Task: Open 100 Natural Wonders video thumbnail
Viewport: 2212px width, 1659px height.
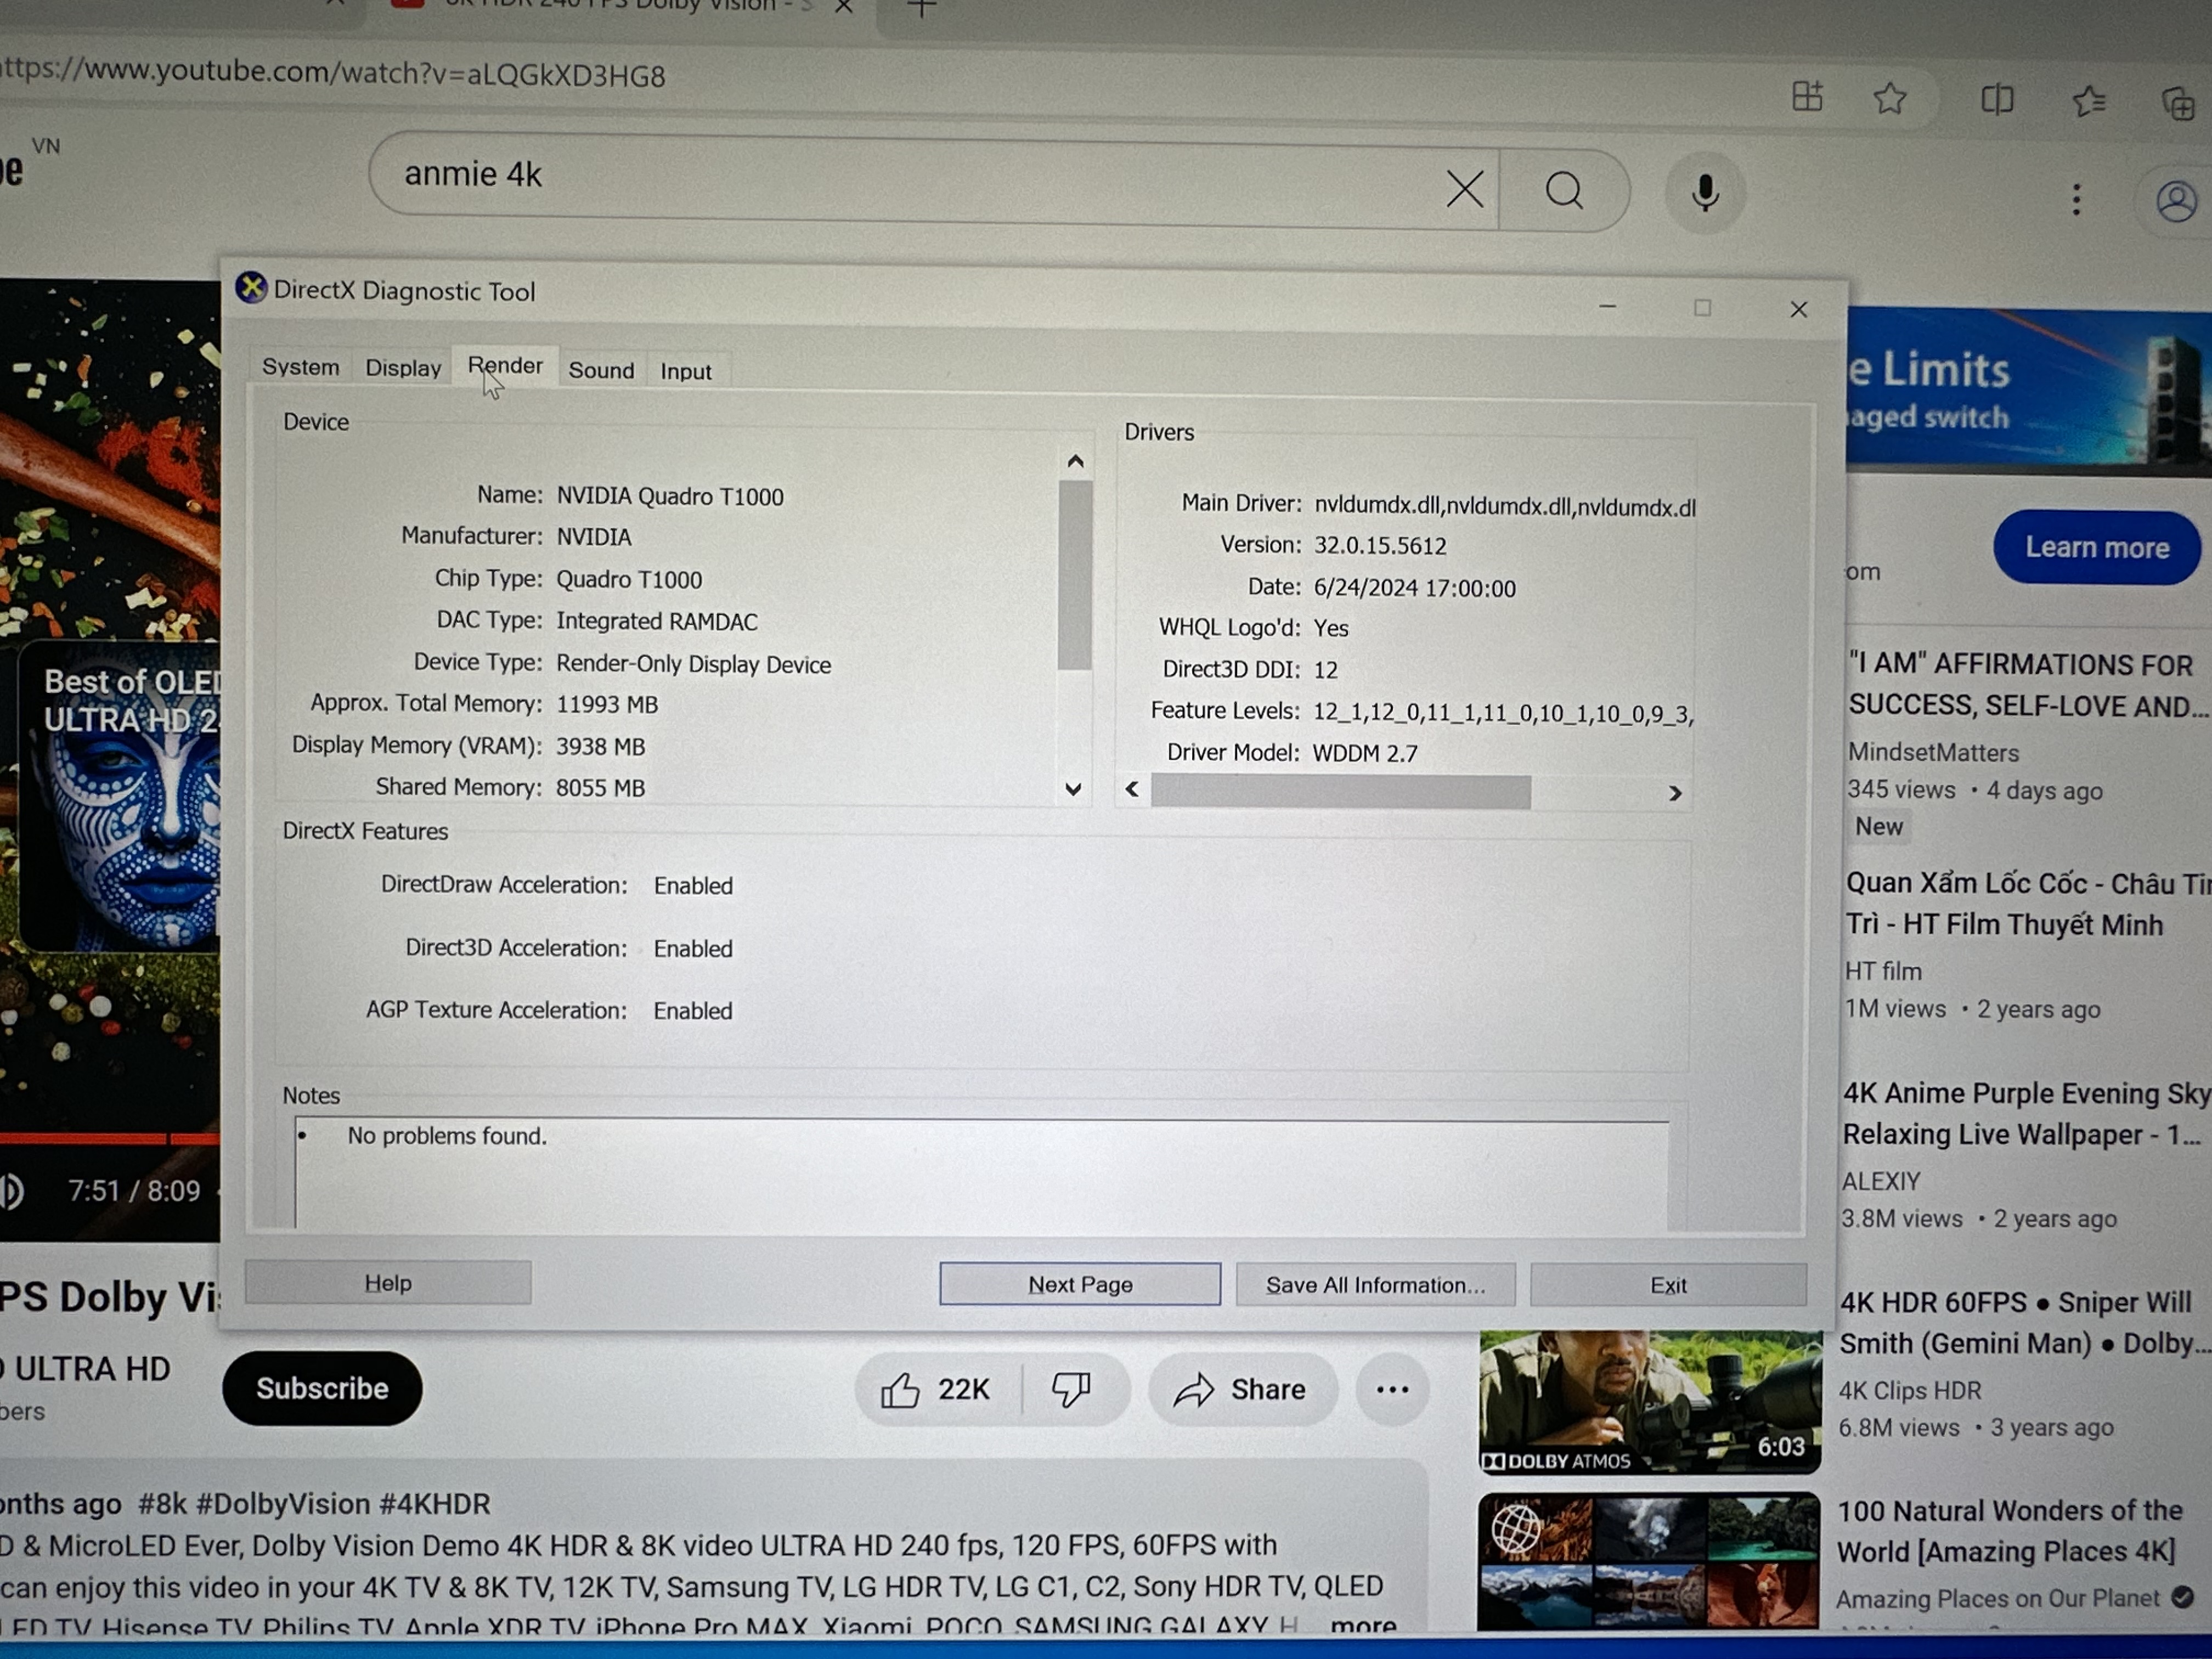Action: (1648, 1562)
